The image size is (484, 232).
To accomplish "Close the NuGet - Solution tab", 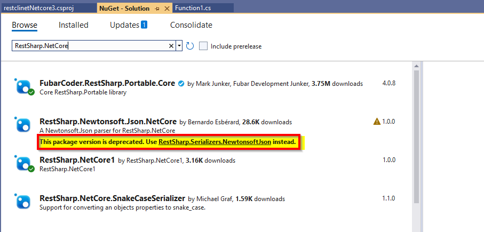I will pyautogui.click(x=166, y=9).
